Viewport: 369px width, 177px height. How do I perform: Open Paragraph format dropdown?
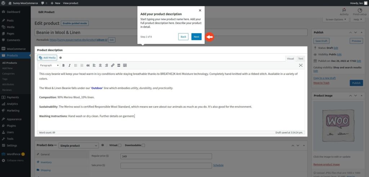[49, 65]
